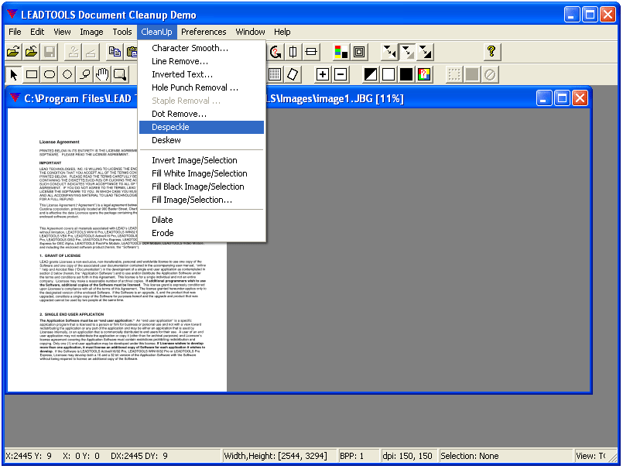623x469 pixels.
Task: Select the highlighted Despeckle entry
Action: (x=201, y=127)
